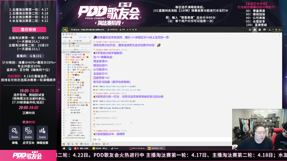This screenshot has width=287, height=161.
Task: Click the leftmost blue link above the queue list
Action: [x=80, y=37]
